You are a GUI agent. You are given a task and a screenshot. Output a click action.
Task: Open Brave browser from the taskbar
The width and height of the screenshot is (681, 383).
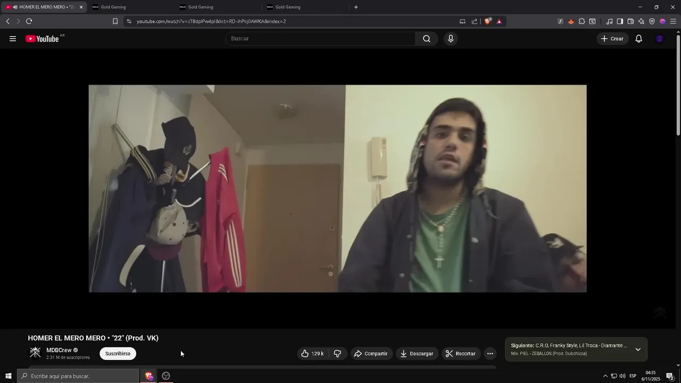(x=149, y=376)
